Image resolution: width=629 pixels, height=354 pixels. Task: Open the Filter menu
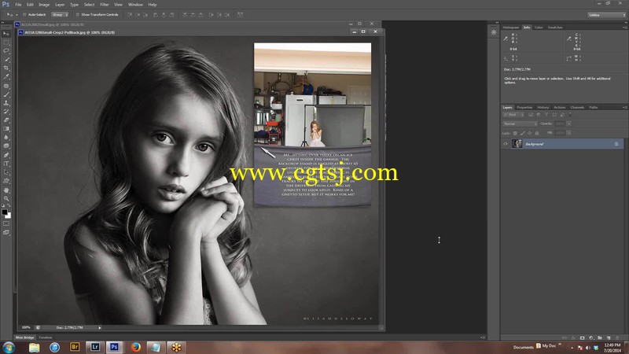pyautogui.click(x=105, y=5)
